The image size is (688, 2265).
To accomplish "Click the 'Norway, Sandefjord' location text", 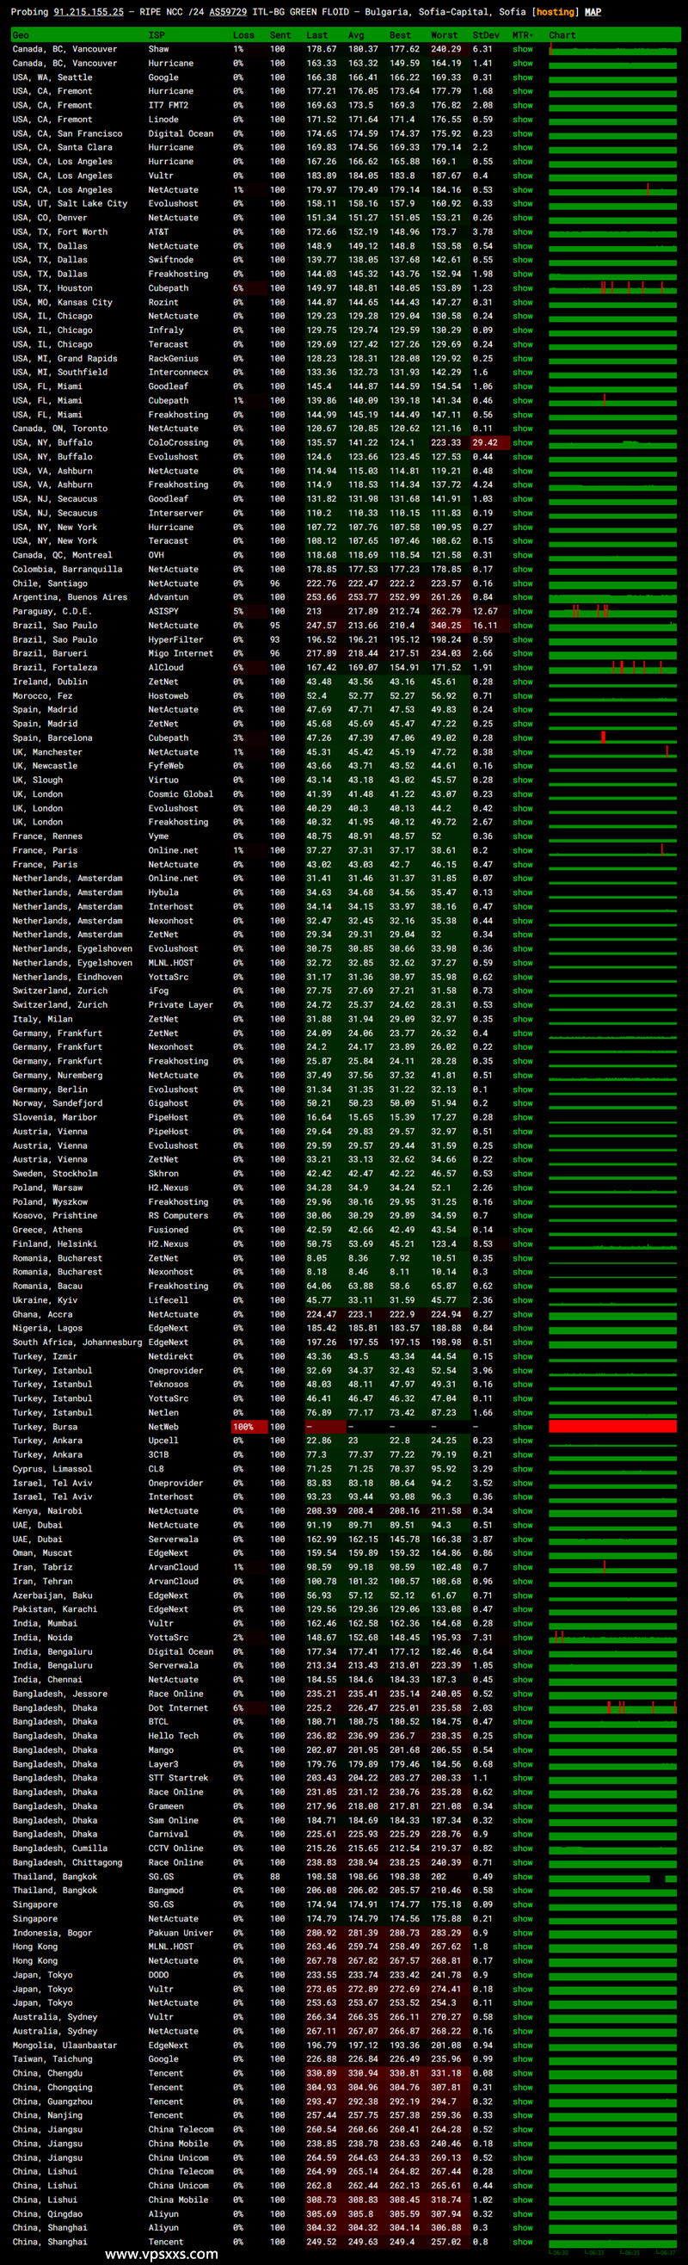I will click(57, 1102).
